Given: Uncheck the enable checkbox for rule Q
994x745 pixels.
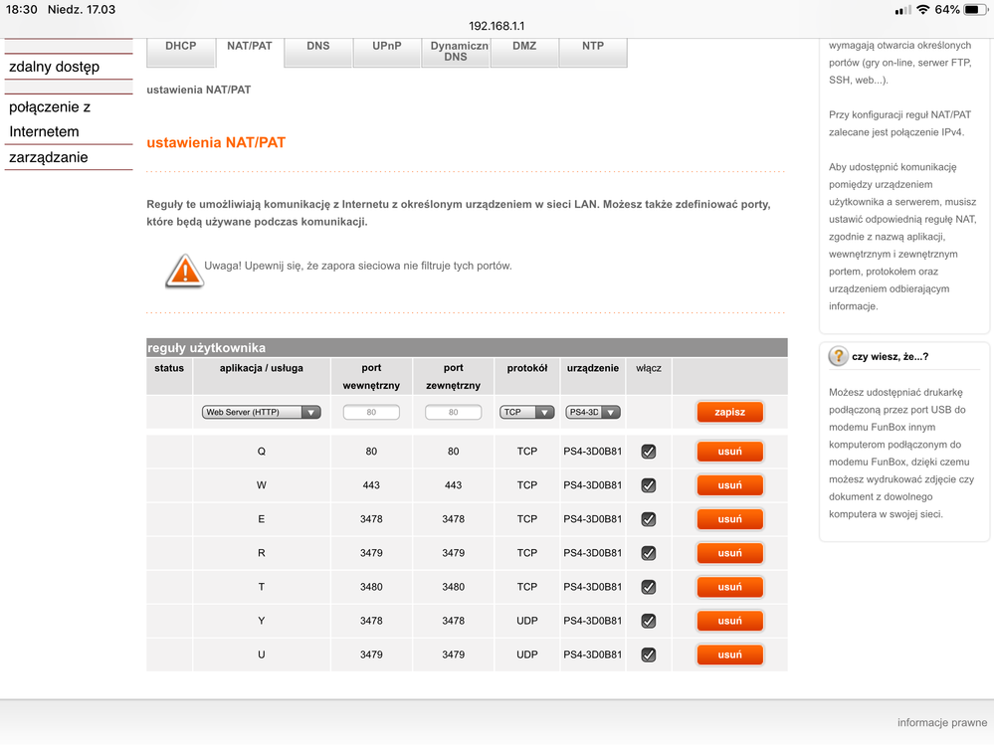Looking at the screenshot, I should pyautogui.click(x=649, y=452).
